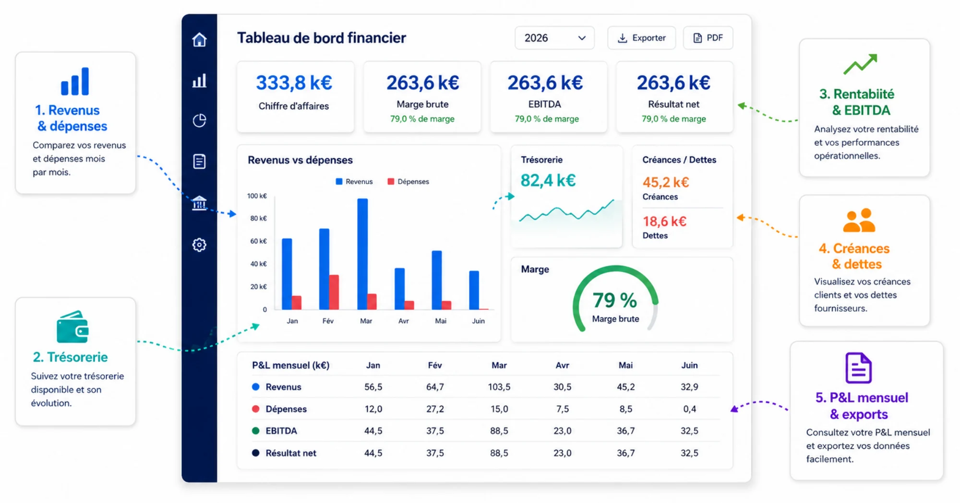
Task: Click the 2. Trésorerie card title
Action: point(70,357)
